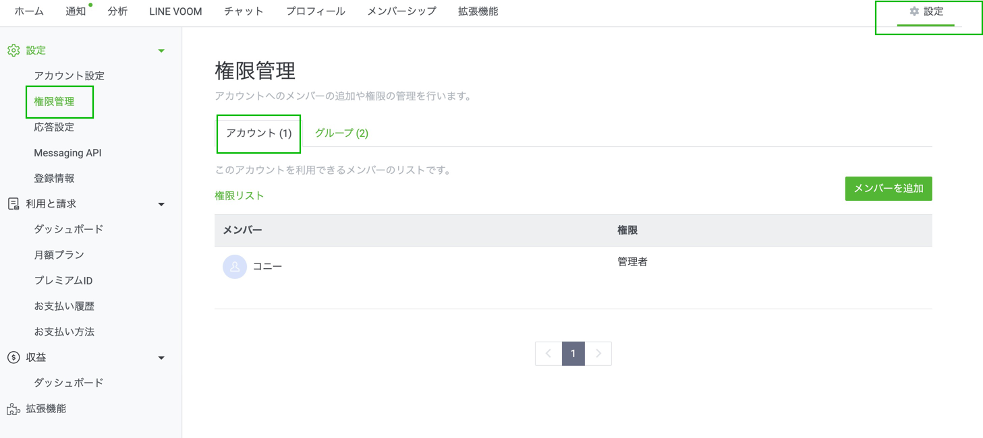Viewport: 983px width, 438px height.
Task: Open the 権限リスト link
Action: (240, 195)
